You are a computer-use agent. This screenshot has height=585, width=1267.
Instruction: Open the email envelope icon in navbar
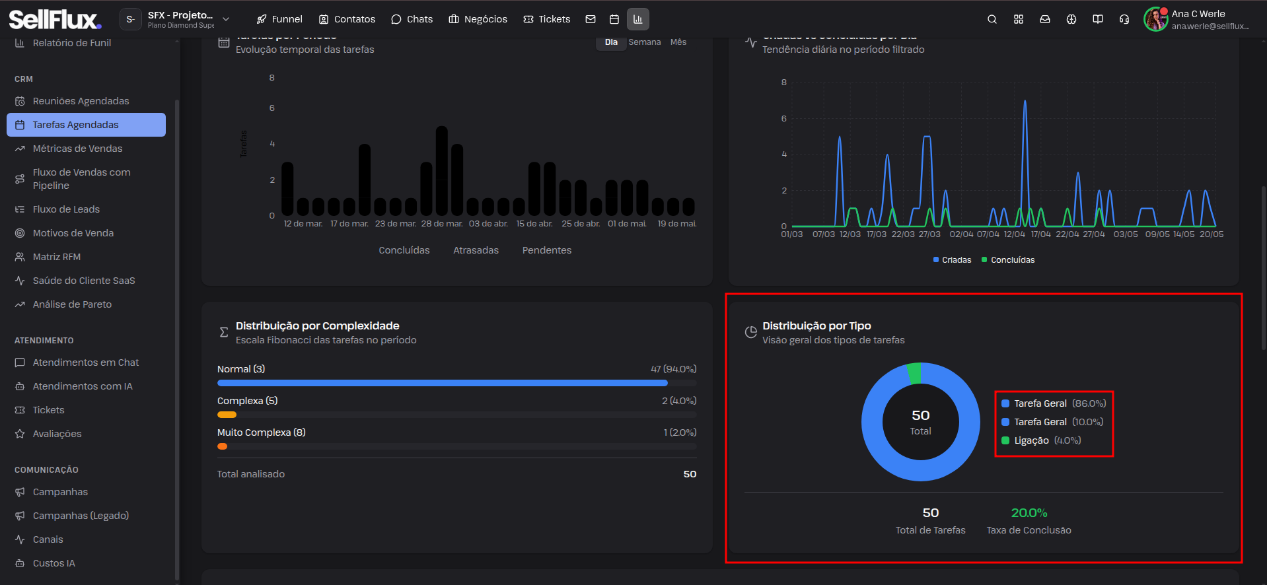point(591,19)
